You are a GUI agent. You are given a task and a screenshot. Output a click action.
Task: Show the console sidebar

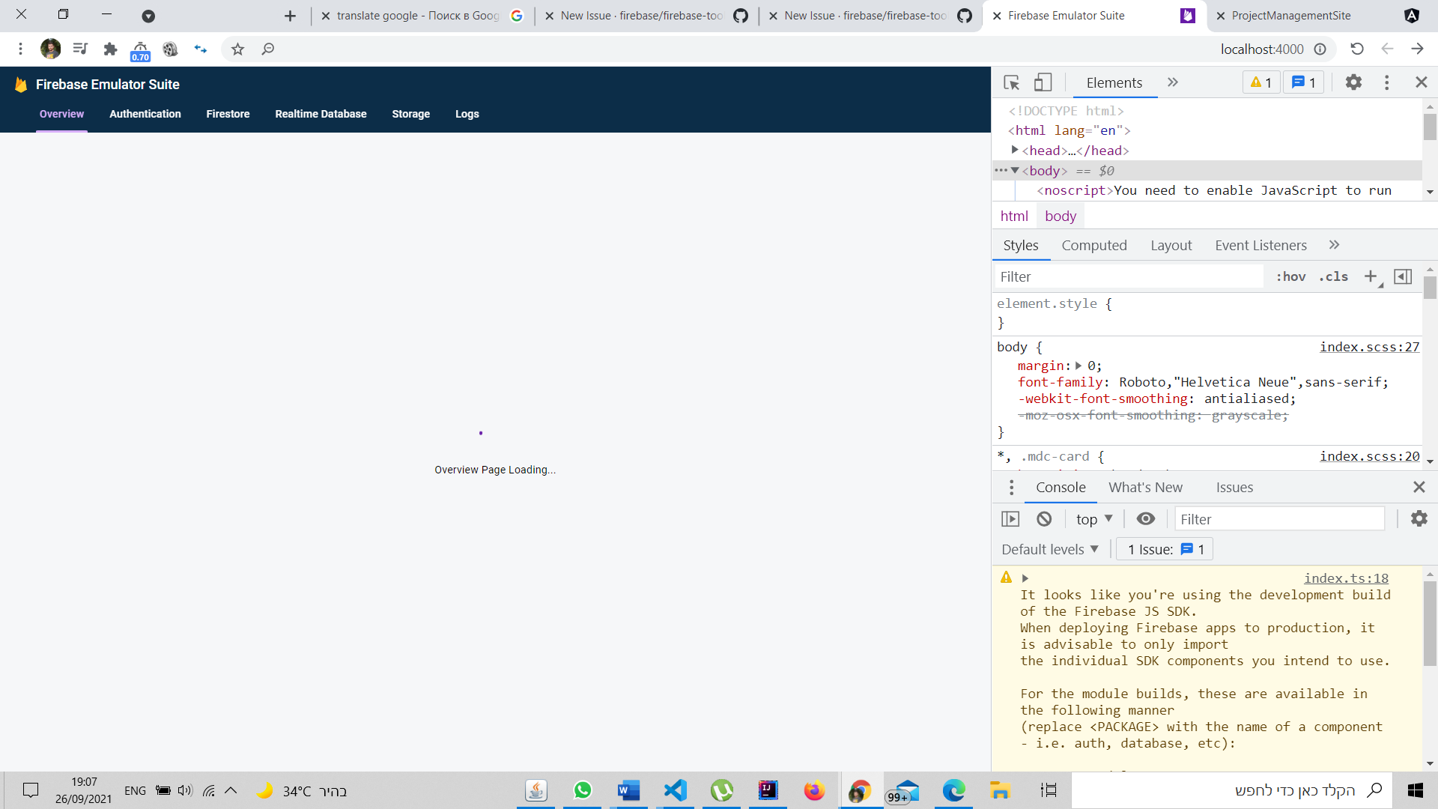tap(1010, 518)
